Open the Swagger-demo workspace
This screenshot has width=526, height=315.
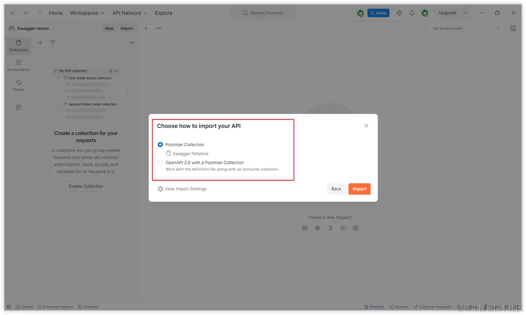tap(29, 28)
